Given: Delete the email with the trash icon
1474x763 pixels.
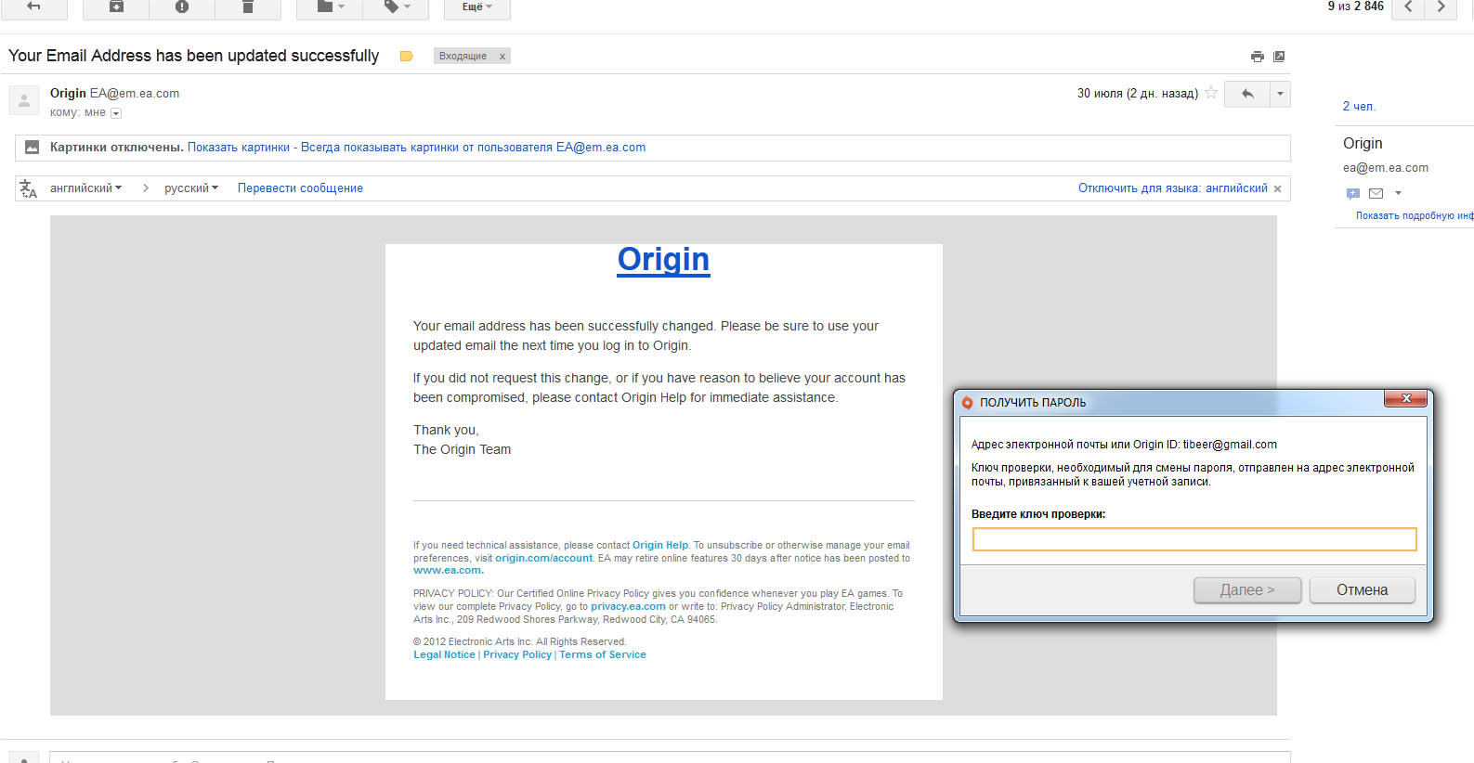Looking at the screenshot, I should (248, 7).
